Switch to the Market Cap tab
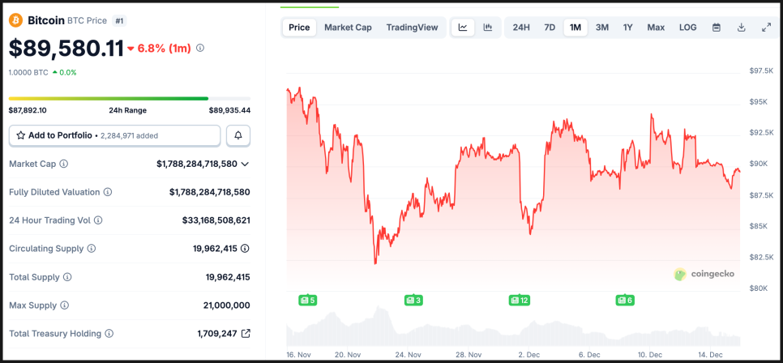The width and height of the screenshot is (783, 363). [348, 28]
